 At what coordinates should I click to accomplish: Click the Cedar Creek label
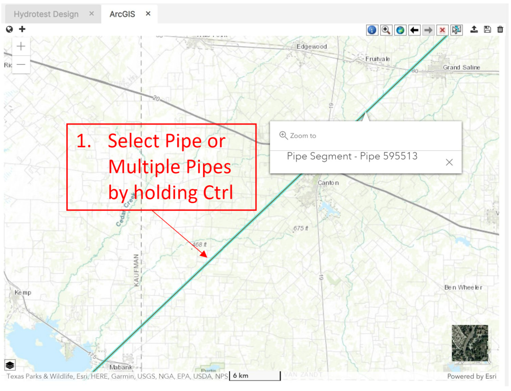coord(125,210)
